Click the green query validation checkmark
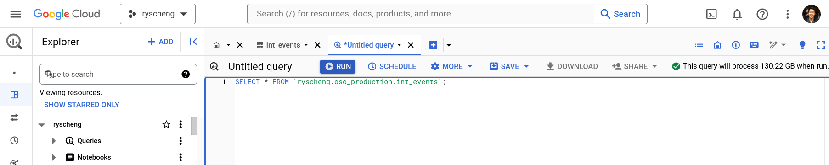829x165 pixels. (676, 66)
